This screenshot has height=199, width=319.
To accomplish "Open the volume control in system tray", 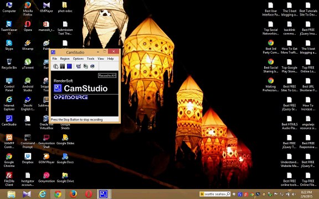I will [294, 195].
